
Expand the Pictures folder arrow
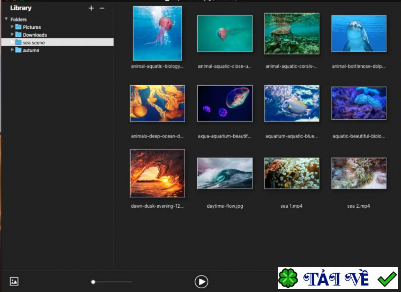tap(12, 27)
